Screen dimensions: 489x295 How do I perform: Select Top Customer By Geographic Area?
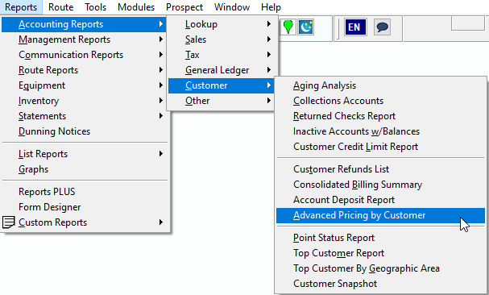click(x=380, y=268)
